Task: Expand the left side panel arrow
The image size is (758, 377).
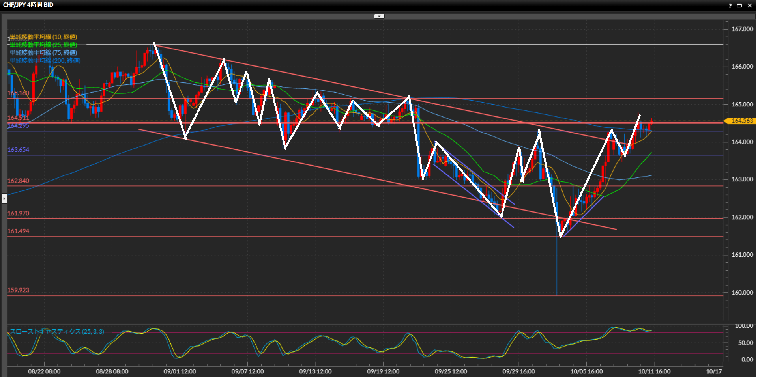Action: click(4, 198)
